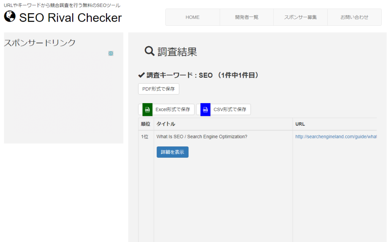Open the searchengineland.com URL link
The image size is (389, 242).
click(336, 137)
